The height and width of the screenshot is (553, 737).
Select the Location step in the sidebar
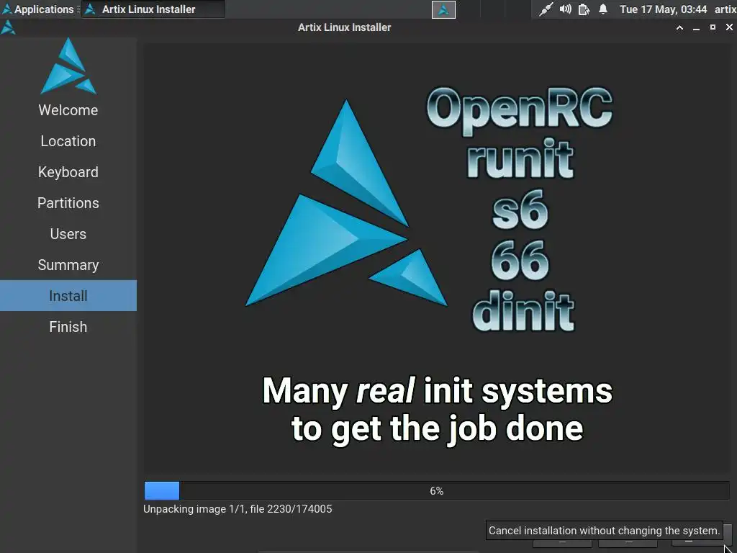tap(68, 141)
